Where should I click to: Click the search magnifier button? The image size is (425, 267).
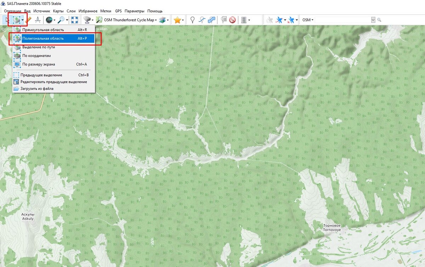click(379, 20)
